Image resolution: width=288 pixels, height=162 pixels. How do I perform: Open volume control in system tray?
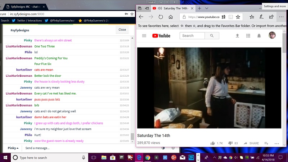pos(236,158)
